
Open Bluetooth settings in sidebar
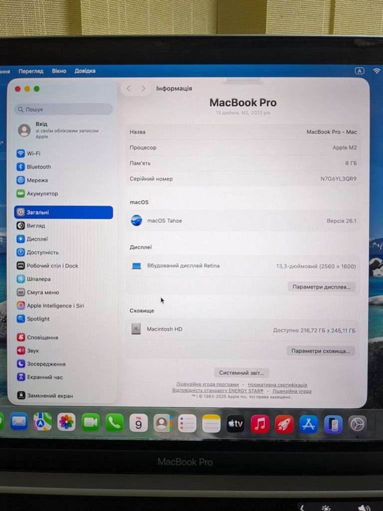pyautogui.click(x=34, y=167)
